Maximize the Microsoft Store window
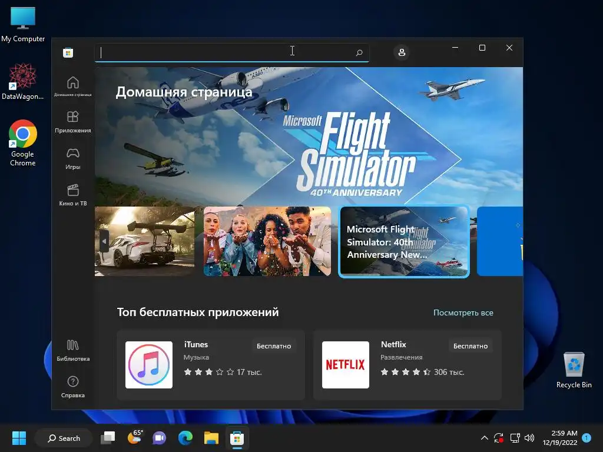 [482, 48]
